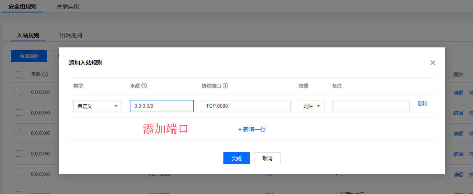Switch to the 关联实例 tab
Viewport: 473px width, 194px height.
coord(68,6)
